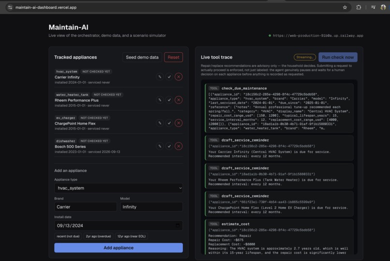The image size is (390, 261).
Task: Click the Add an appliance heading
Action: pyautogui.click(x=70, y=170)
